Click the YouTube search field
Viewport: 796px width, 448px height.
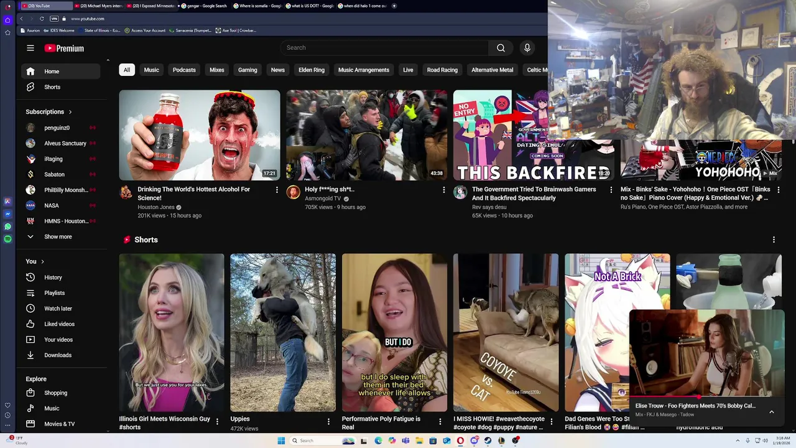[384, 48]
